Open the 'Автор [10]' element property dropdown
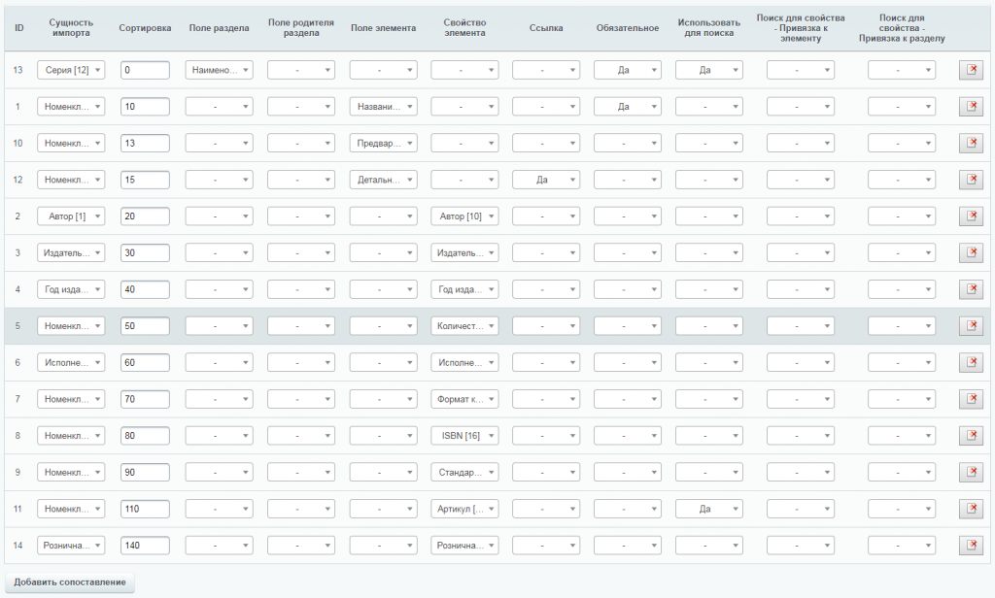 [464, 216]
